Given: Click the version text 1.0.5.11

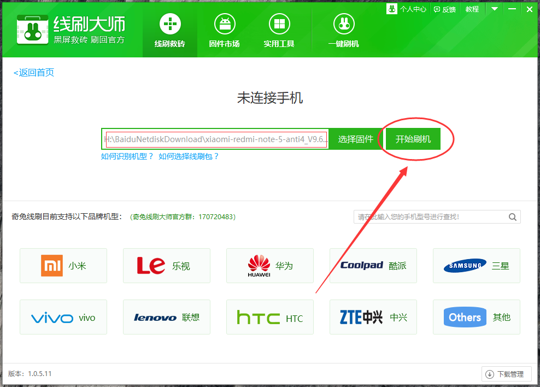Looking at the screenshot, I should pyautogui.click(x=30, y=373).
